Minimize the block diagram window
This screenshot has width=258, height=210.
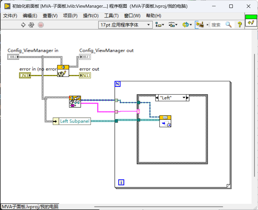[214, 6]
